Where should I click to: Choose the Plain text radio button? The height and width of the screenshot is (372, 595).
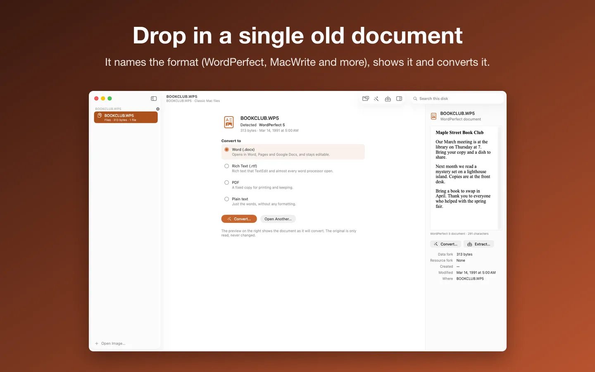coord(227,199)
